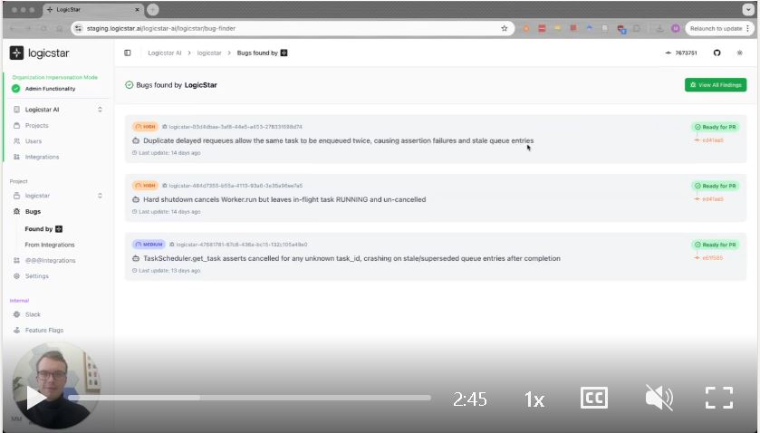Enter fullscreen video mode
Screen dimensions: 760x433
719,398
